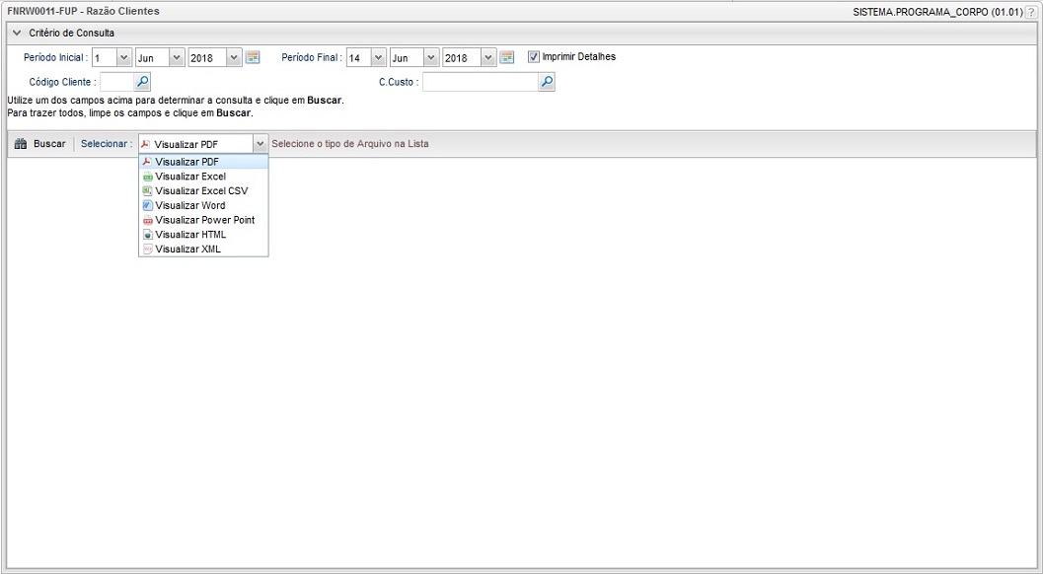Select Visualizar HTML from dropdown list
1043x574 pixels.
pos(190,235)
